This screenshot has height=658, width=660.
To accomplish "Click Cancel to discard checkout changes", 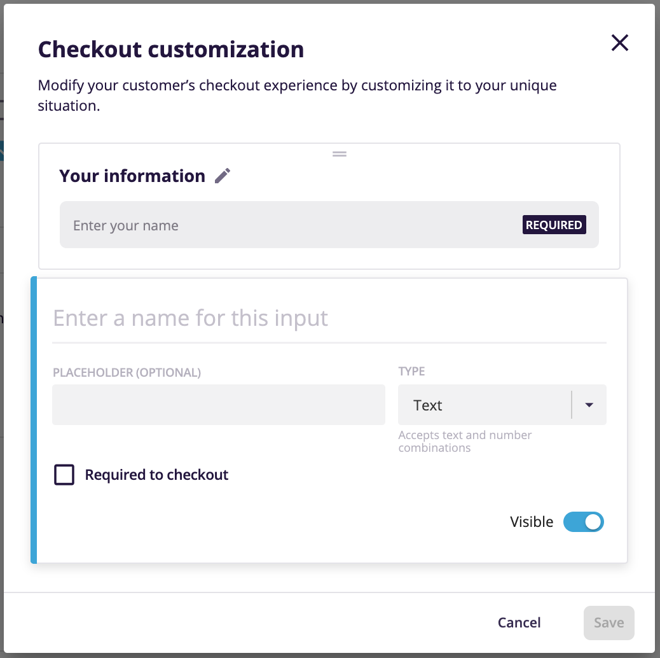I will pos(519,622).
